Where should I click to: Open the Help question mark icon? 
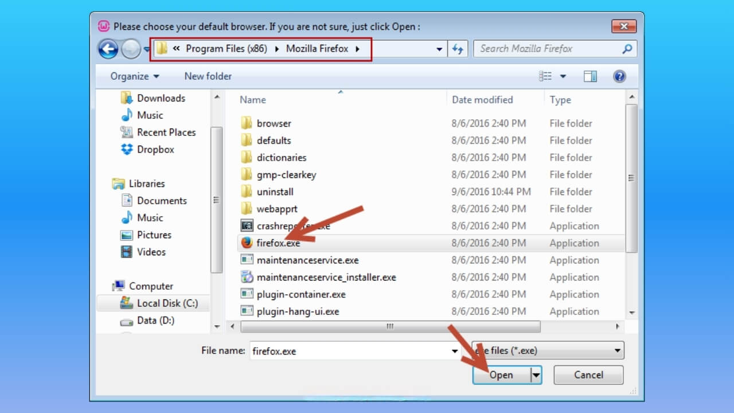pos(619,76)
